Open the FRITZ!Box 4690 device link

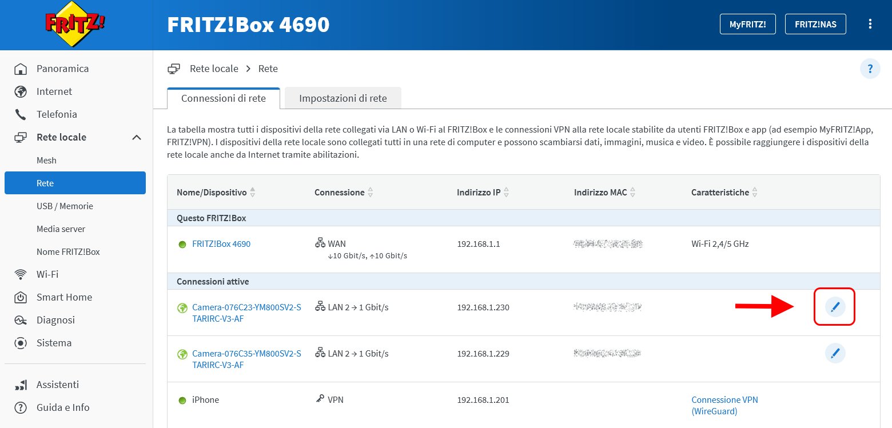pyautogui.click(x=221, y=244)
